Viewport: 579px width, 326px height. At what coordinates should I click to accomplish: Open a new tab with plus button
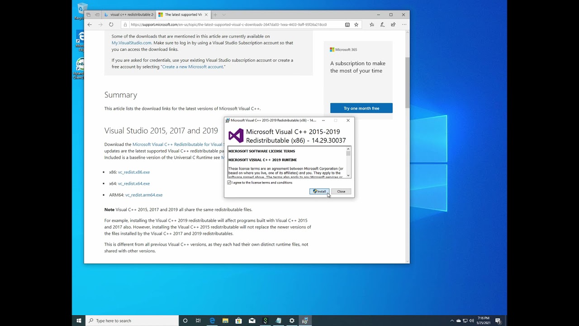[215, 14]
